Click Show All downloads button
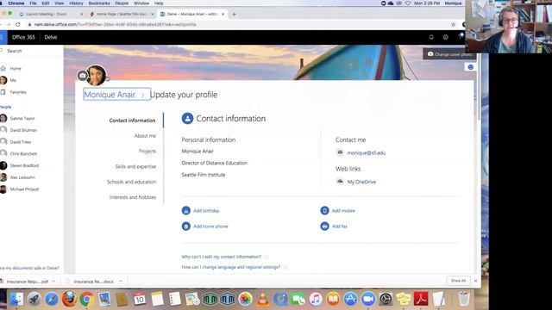Image resolution: width=552 pixels, height=310 pixels. pyautogui.click(x=458, y=281)
